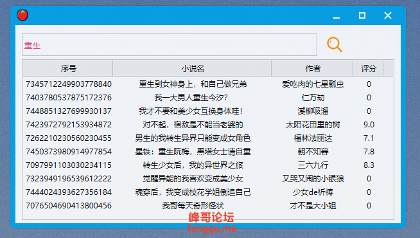The width and height of the screenshot is (420, 238).
Task: Click author 才不是大小姐
Action: click(313, 206)
